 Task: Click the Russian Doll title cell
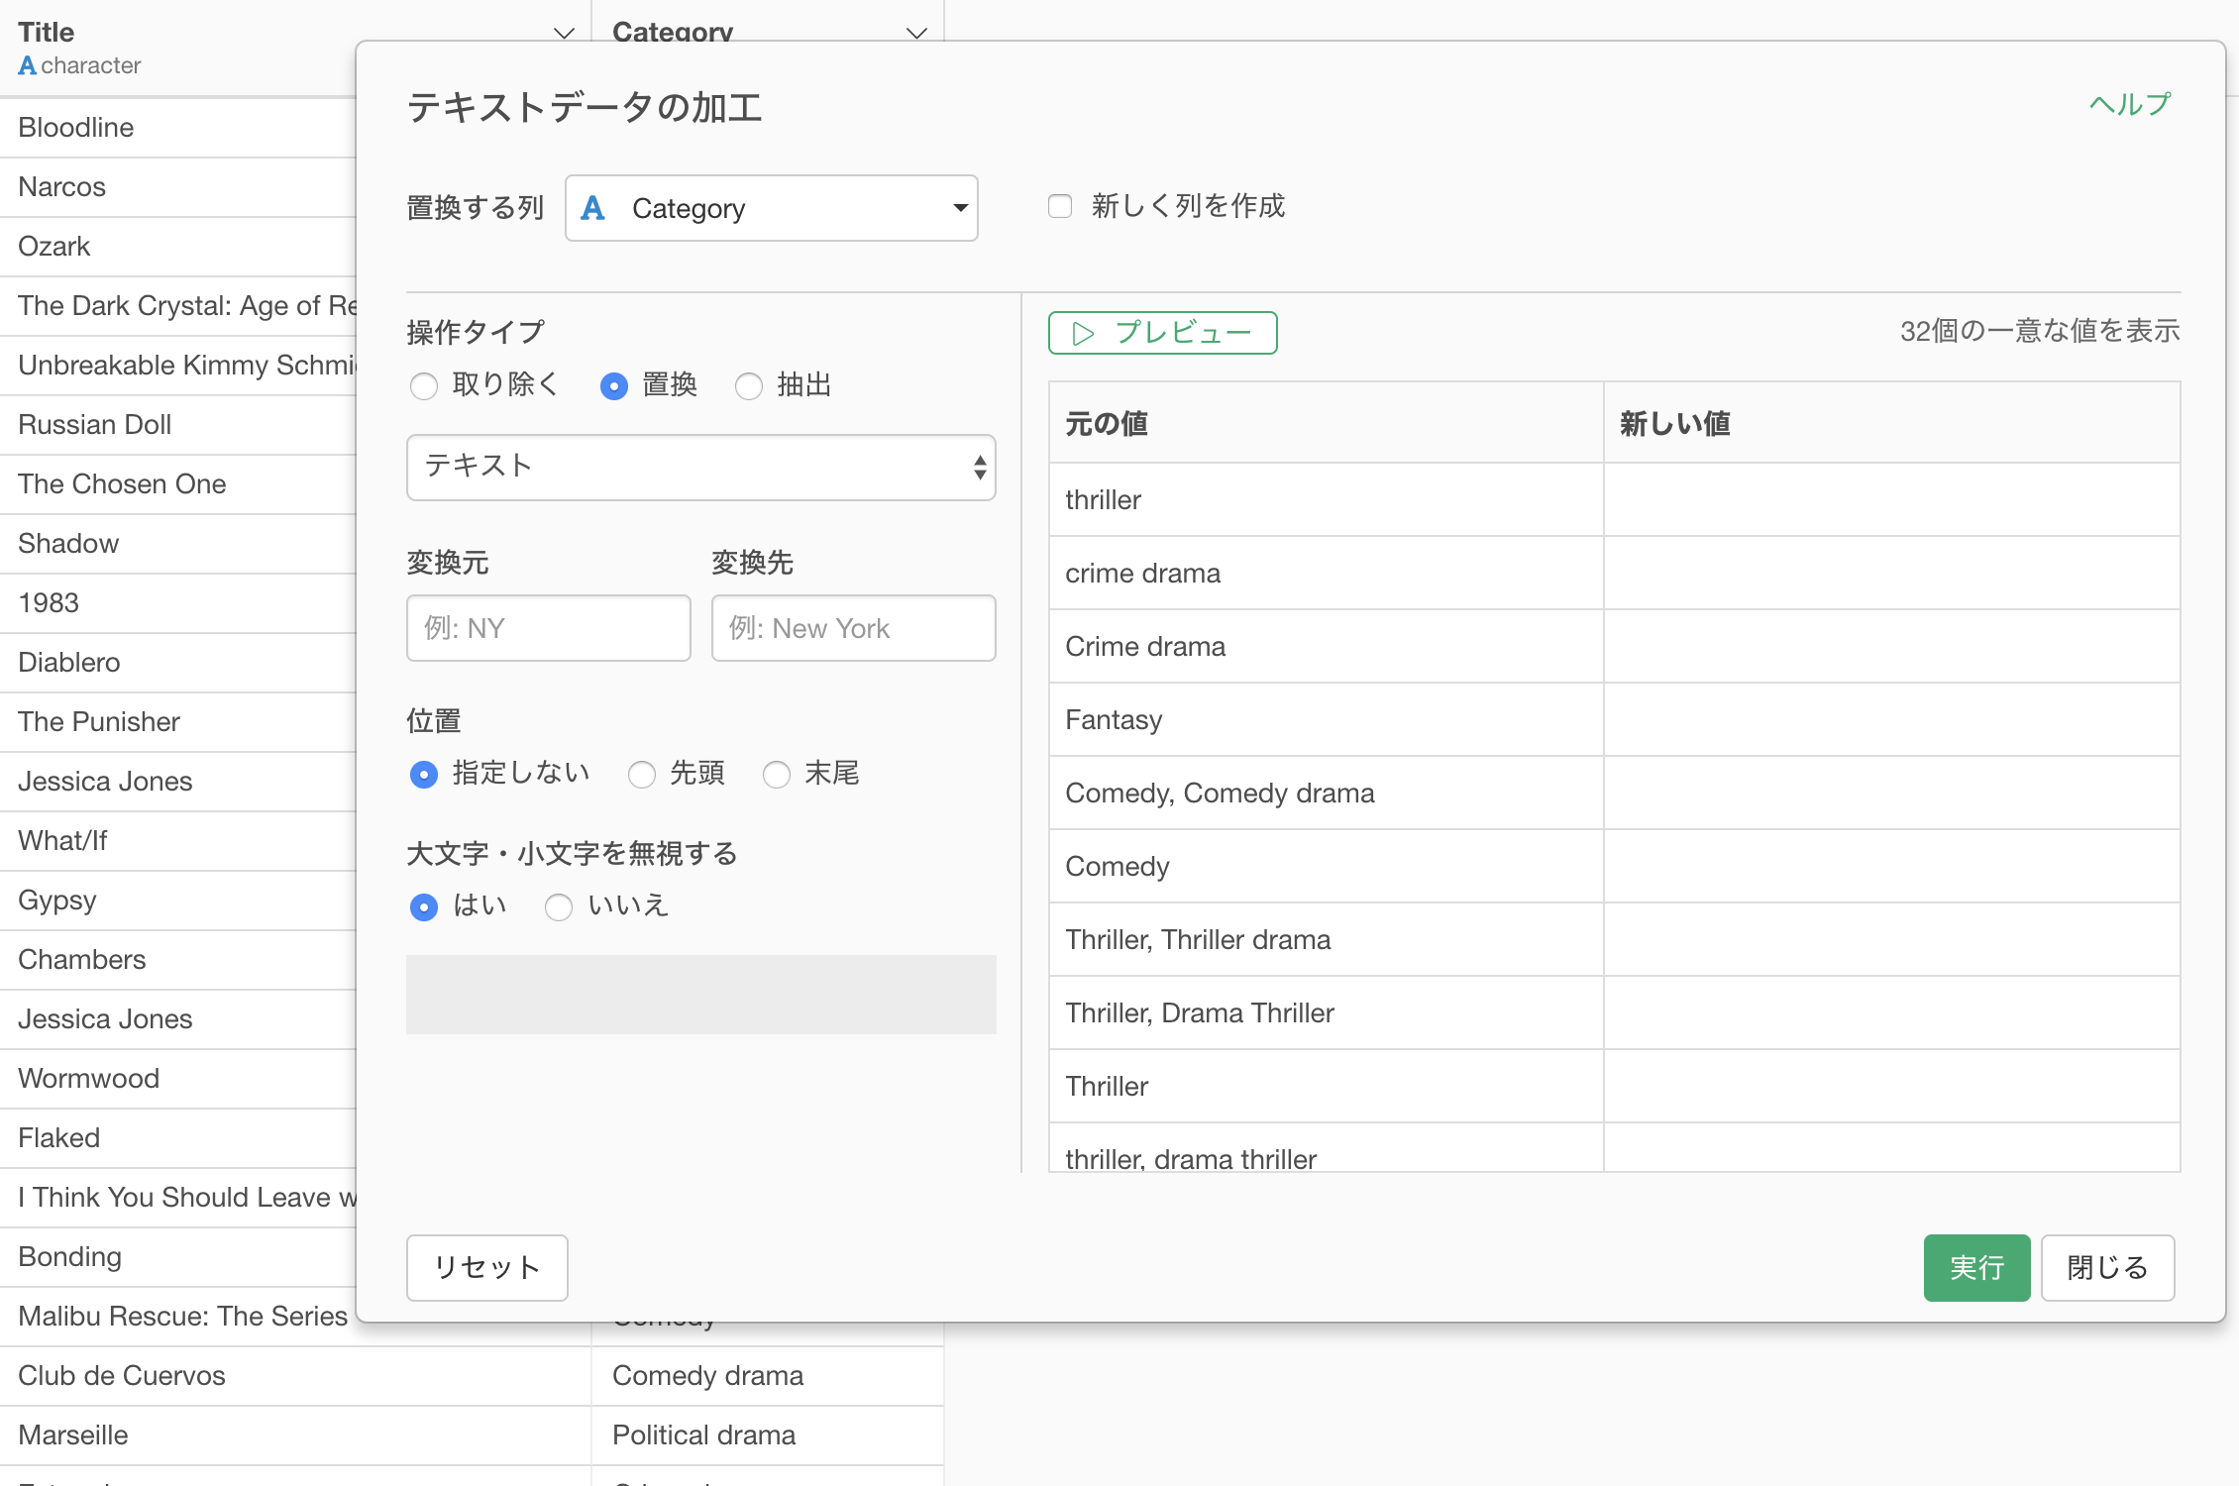coord(178,425)
